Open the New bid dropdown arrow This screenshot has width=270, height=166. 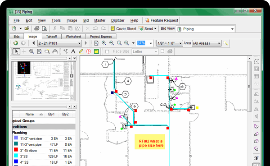[x=21, y=28]
